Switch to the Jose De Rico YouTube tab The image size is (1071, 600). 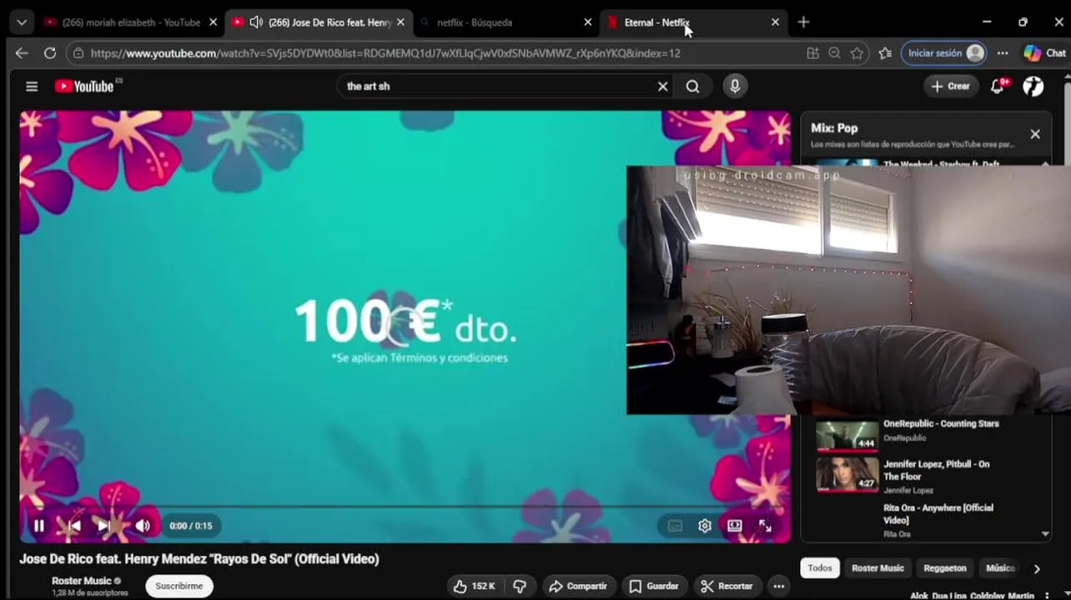tap(319, 22)
